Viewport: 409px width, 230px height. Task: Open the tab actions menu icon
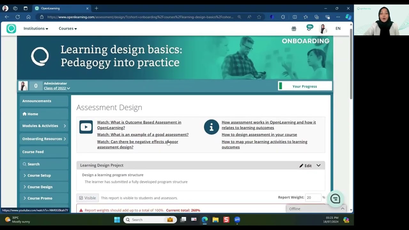[x=26, y=8]
